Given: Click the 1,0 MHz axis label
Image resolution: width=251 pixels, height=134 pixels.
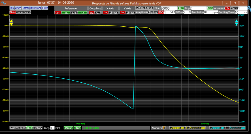Looking at the screenshot, I should pos(205,124).
